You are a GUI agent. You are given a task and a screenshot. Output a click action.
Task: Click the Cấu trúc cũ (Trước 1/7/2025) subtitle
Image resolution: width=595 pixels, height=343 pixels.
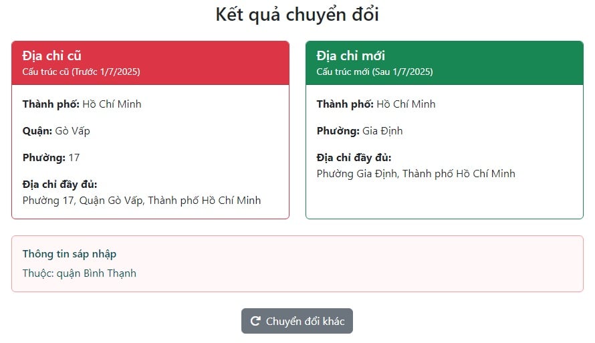81,72
